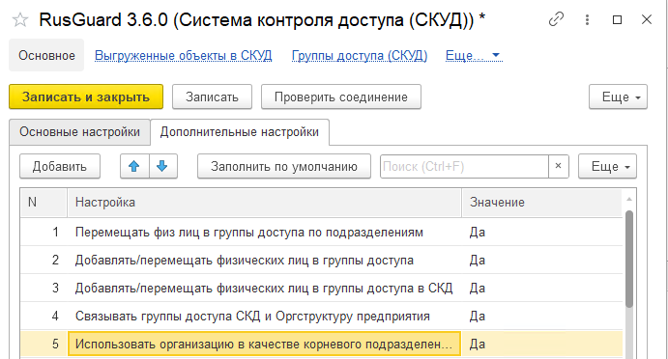
Task: Save with the Записать button
Action: pos(212,97)
